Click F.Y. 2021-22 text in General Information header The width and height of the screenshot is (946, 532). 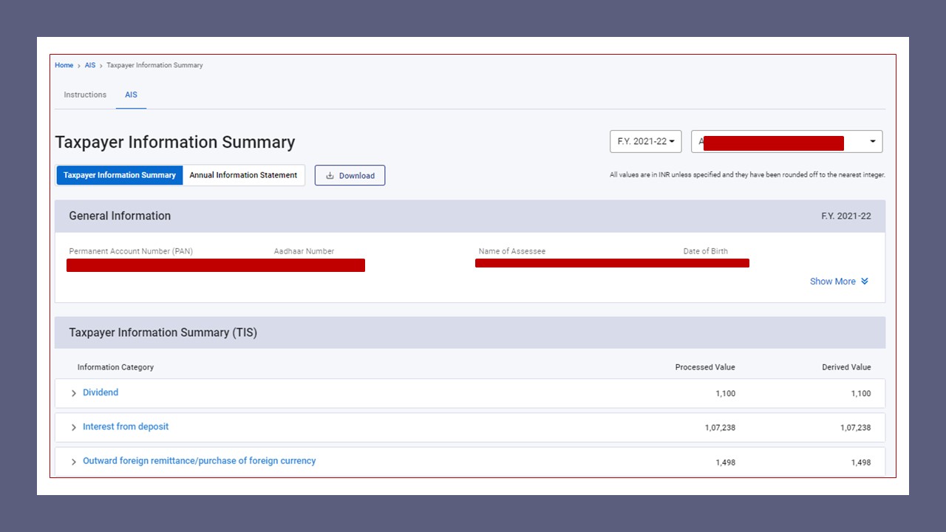coord(846,216)
